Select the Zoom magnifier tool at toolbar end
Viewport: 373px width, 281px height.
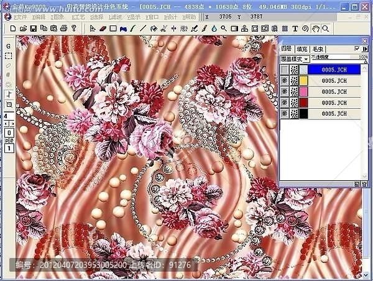pos(326,29)
